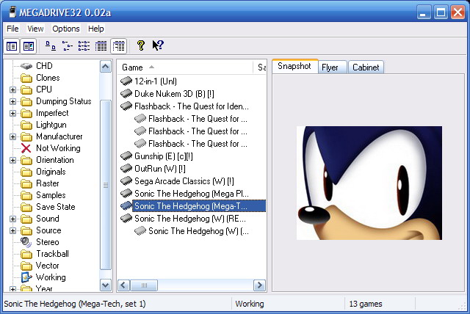This screenshot has width=470, height=314.
Task: Open the Help menu
Action: coord(96,29)
